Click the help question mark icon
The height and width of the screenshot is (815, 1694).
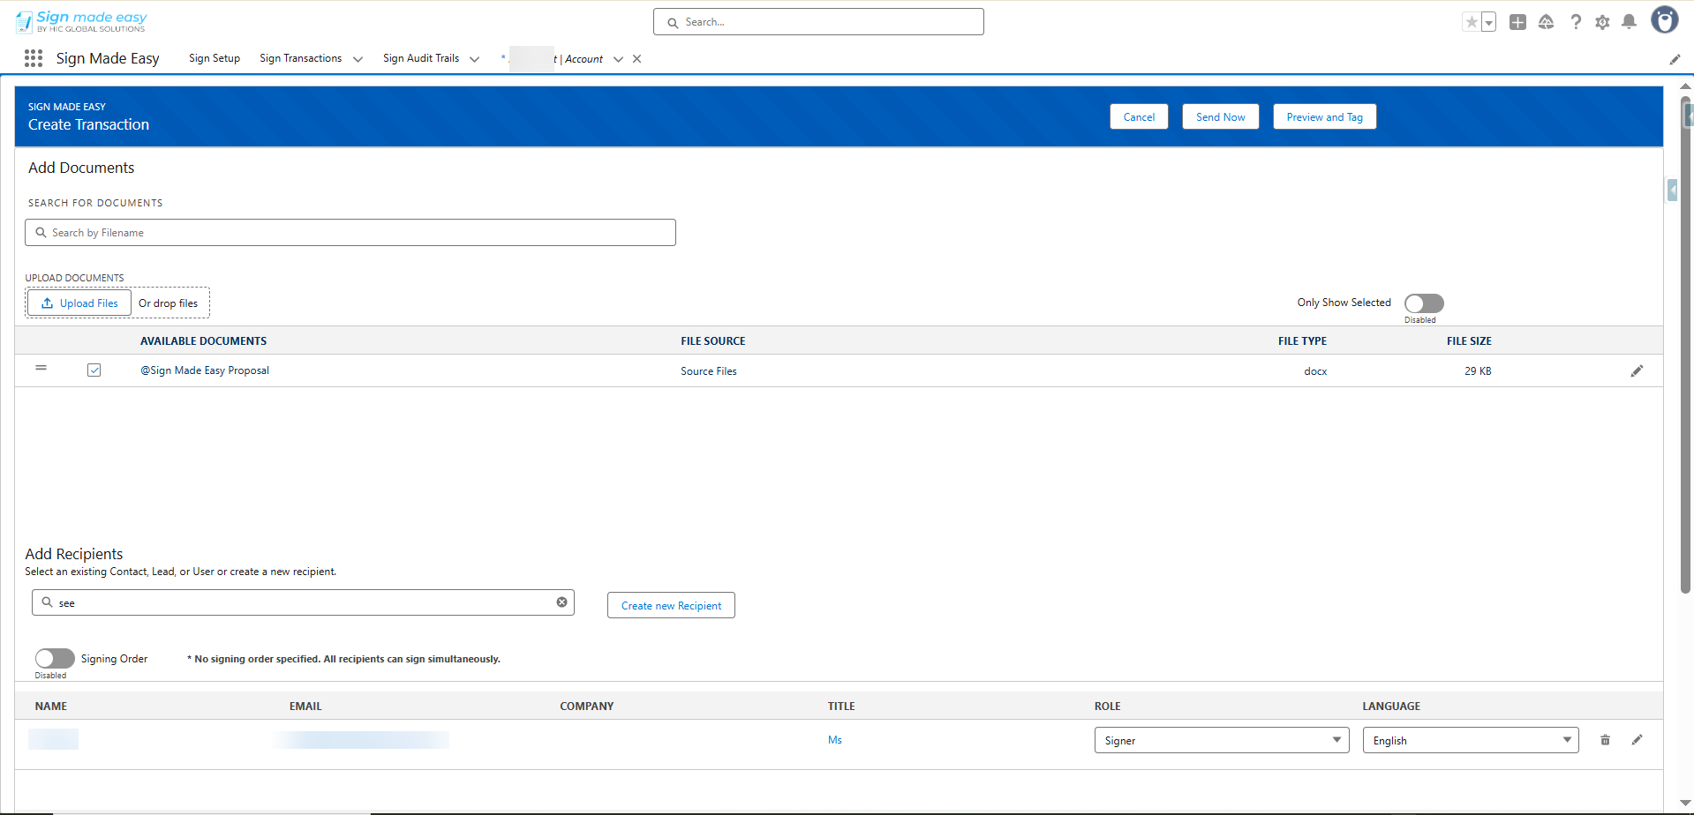[x=1576, y=22]
